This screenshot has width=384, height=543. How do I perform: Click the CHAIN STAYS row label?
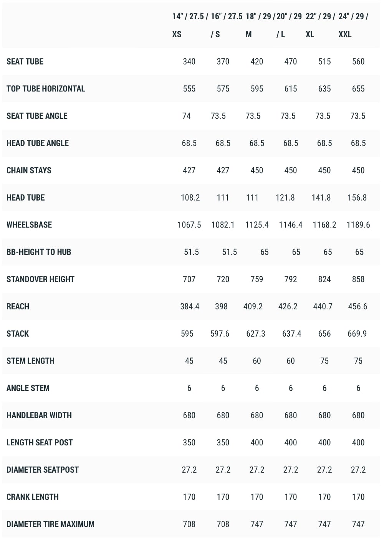pyautogui.click(x=29, y=170)
